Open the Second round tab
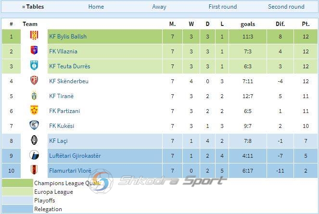 (286, 7)
